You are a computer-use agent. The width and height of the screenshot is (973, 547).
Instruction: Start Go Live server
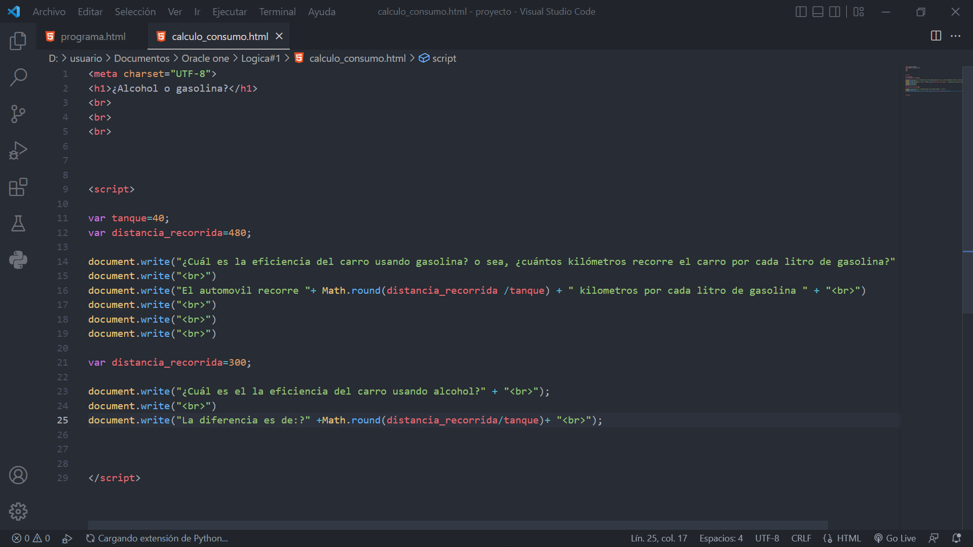pos(895,538)
